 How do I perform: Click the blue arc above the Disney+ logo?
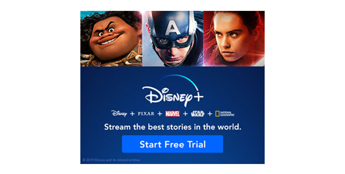tap(179, 81)
